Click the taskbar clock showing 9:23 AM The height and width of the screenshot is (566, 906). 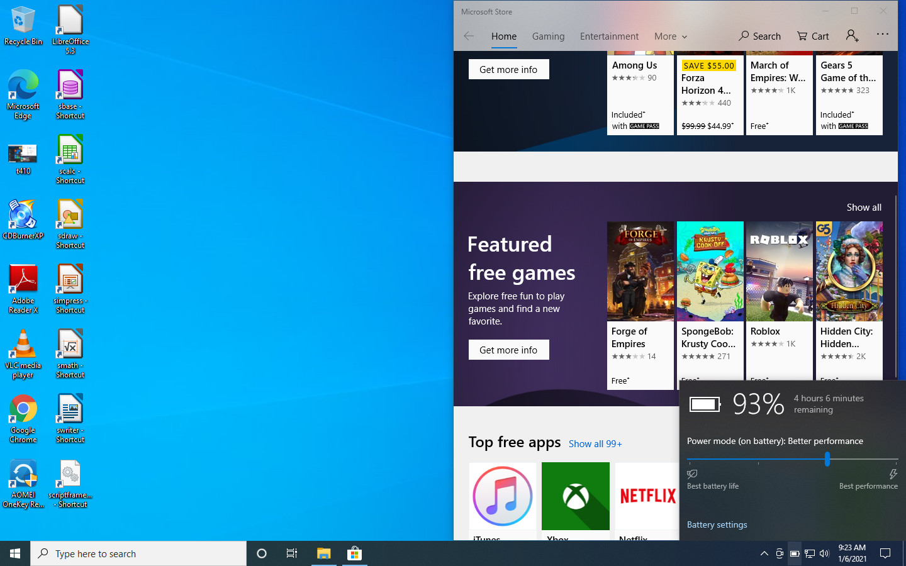click(x=852, y=553)
